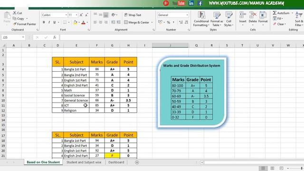This screenshot has height=171, width=304.
Task: Open Font dialog launcher arrow
Action: (89, 30)
